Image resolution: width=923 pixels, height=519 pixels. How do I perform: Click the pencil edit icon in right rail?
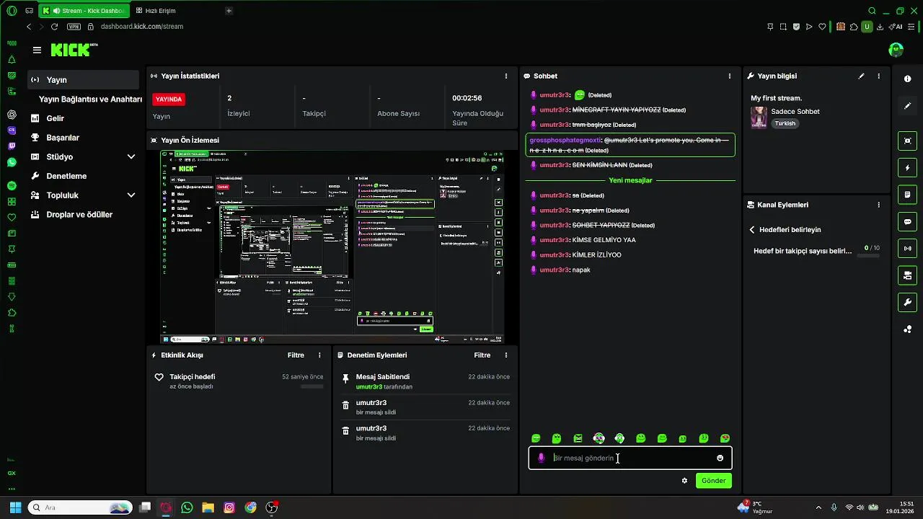click(x=907, y=106)
